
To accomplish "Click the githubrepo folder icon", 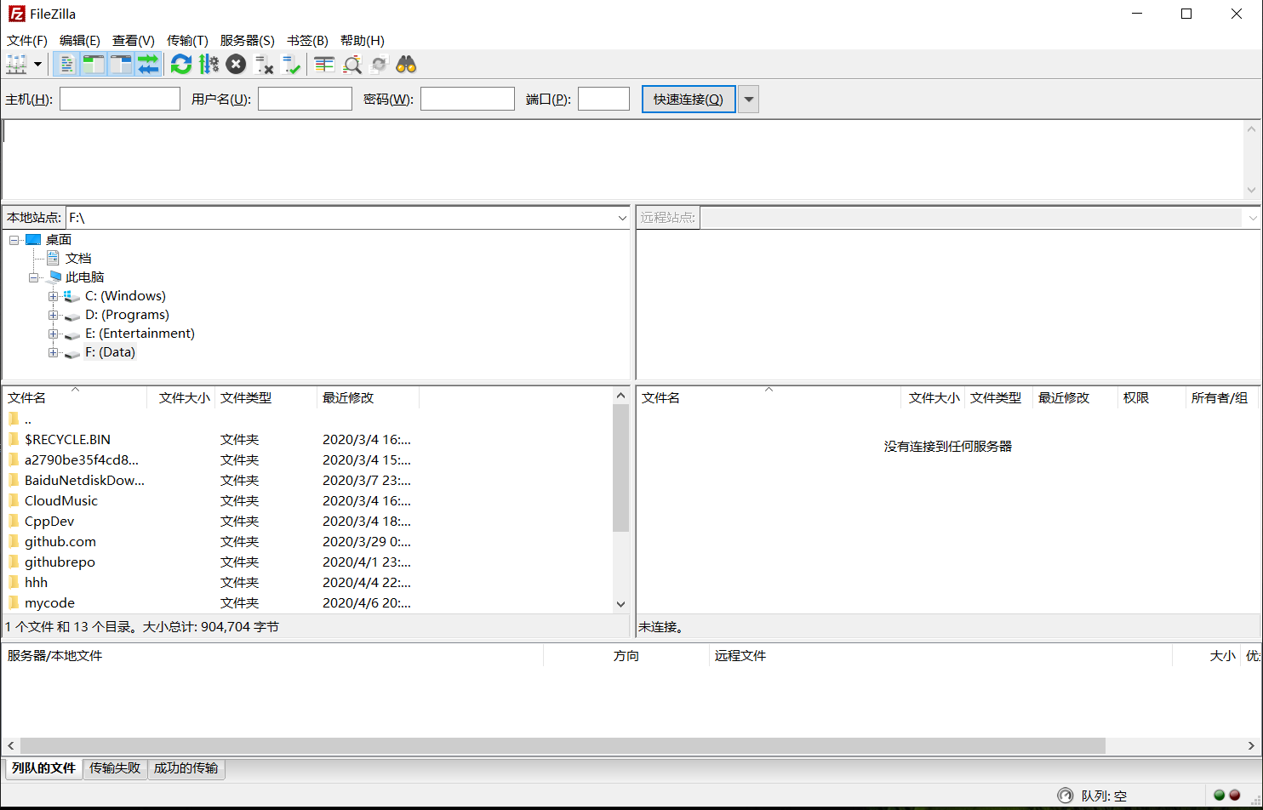I will point(14,562).
